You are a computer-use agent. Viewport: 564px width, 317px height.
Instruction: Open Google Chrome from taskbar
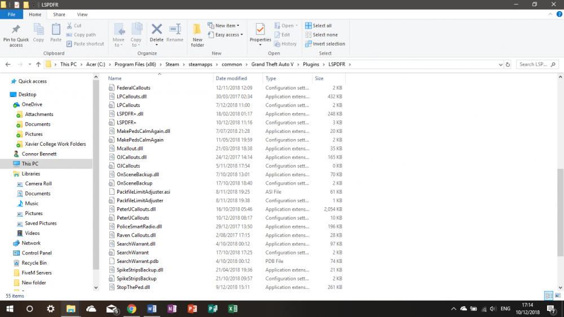pyautogui.click(x=131, y=309)
